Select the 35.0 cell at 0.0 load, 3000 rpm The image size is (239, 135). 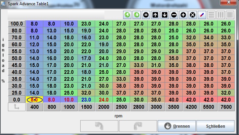tap(156, 100)
